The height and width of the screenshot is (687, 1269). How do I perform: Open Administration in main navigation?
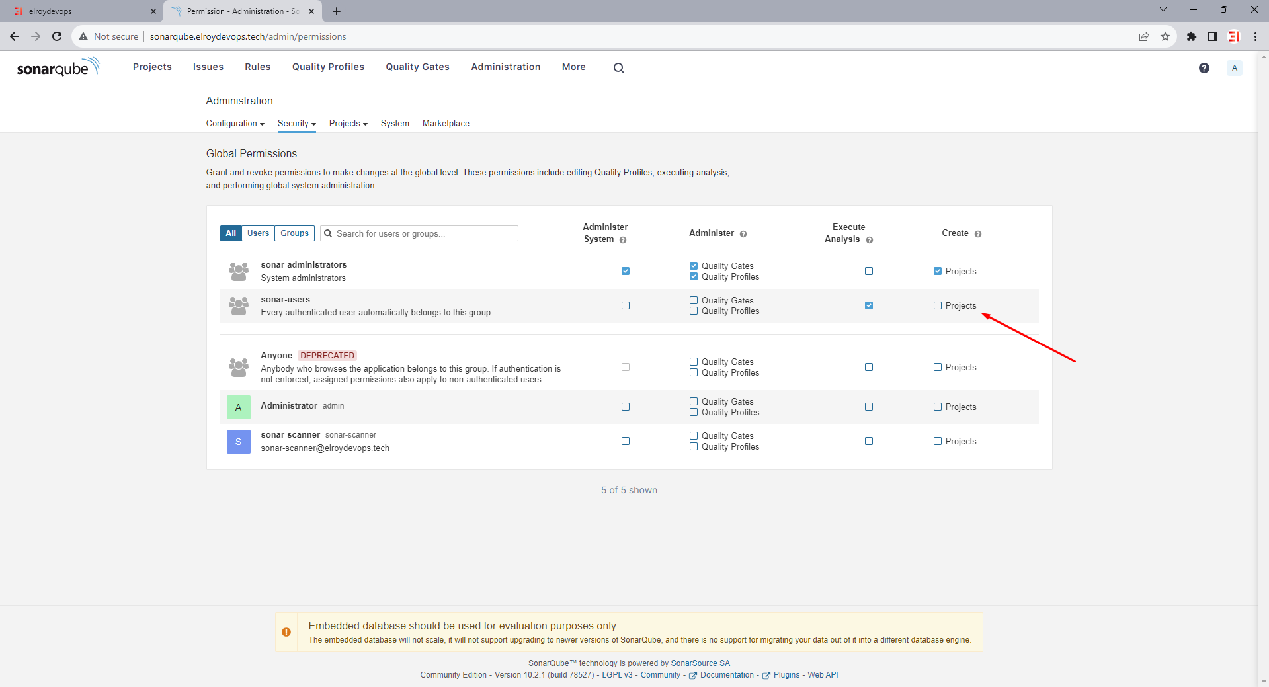[505, 67]
